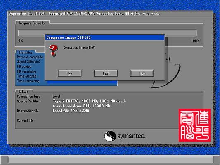Click the Compress image file? prompt text
The width and height of the screenshot is (220, 165).
click(x=79, y=48)
